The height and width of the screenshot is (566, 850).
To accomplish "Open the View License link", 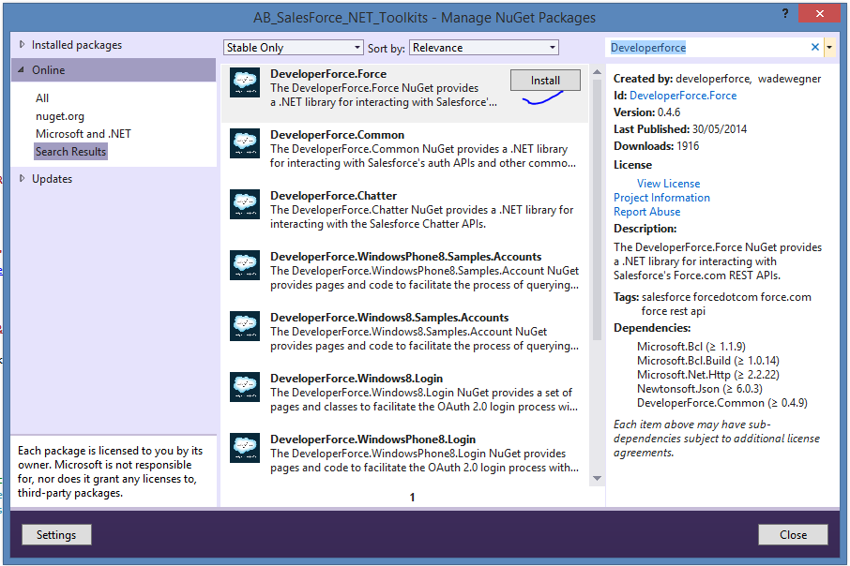I will 668,184.
